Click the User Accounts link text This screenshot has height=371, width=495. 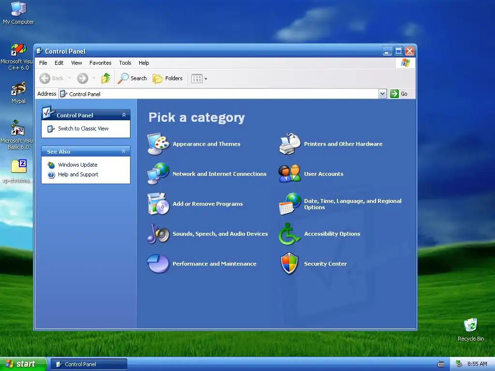323,174
